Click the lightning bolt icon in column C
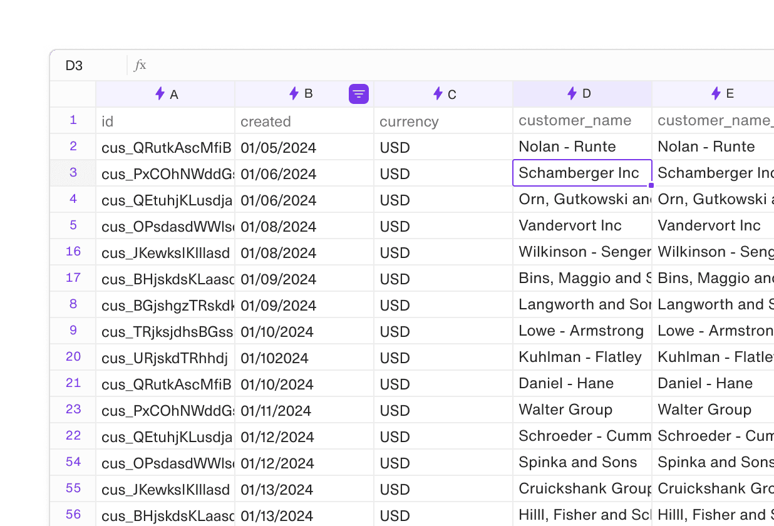Image resolution: width=774 pixels, height=526 pixels. click(x=438, y=94)
